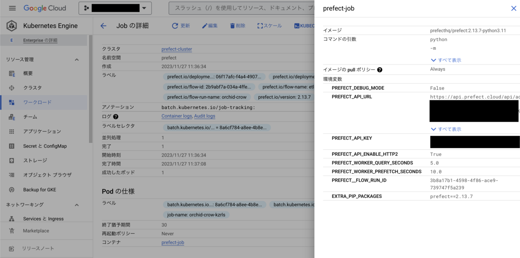Open the hamburger navigation menu
This screenshot has width=520, height=258.
12,8
